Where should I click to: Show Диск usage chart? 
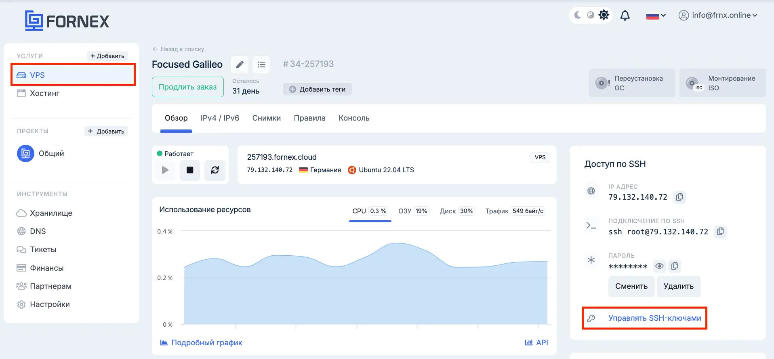click(x=456, y=211)
